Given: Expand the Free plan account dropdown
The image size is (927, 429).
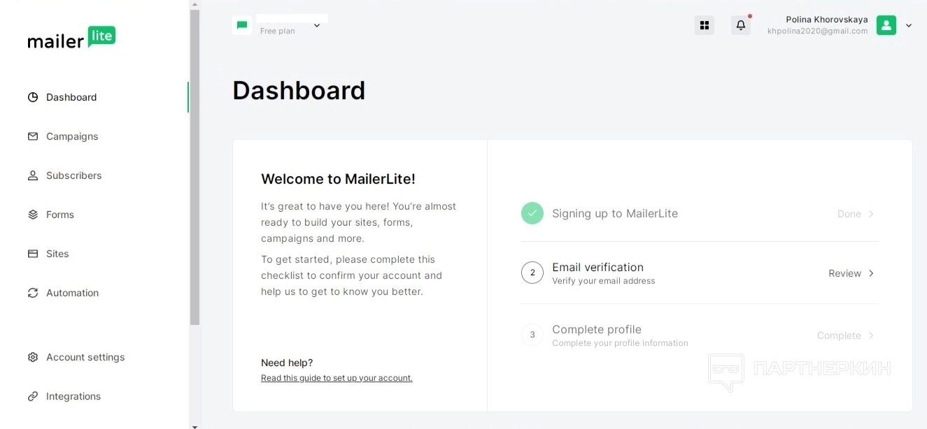Looking at the screenshot, I should 317,26.
